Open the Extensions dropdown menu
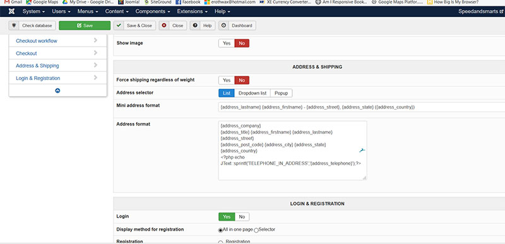This screenshot has width=505, height=244. click(x=193, y=11)
